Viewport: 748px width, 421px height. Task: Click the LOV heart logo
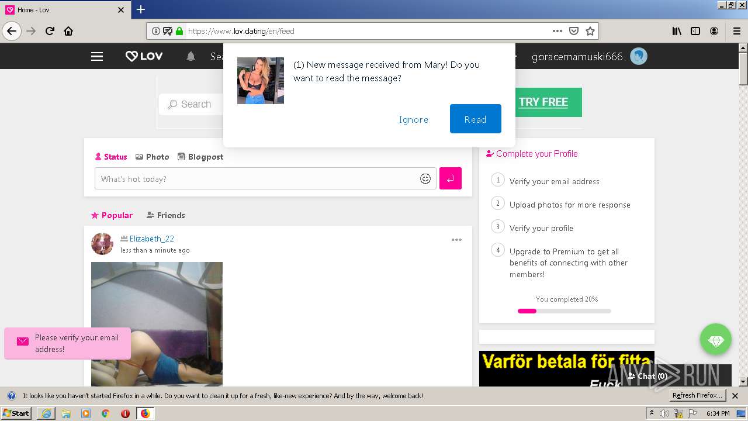(144, 57)
